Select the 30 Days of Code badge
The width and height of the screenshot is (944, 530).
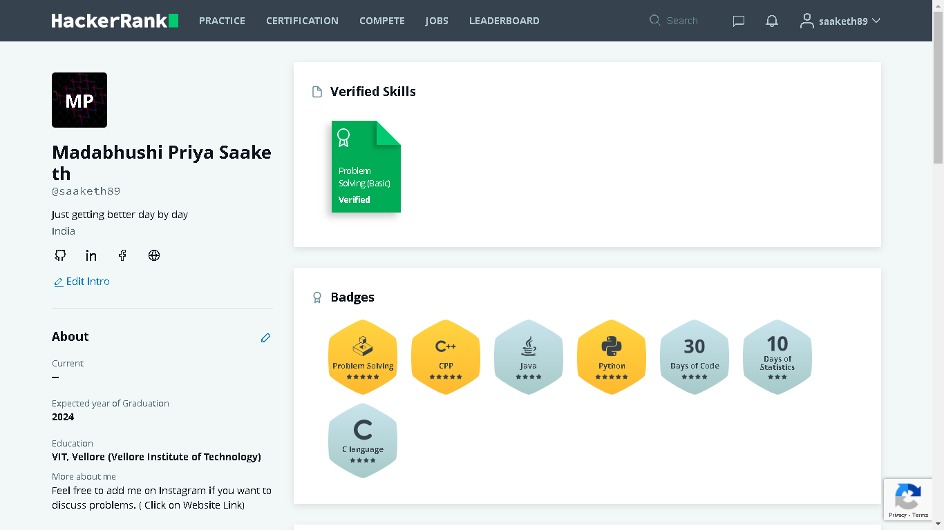coord(695,357)
